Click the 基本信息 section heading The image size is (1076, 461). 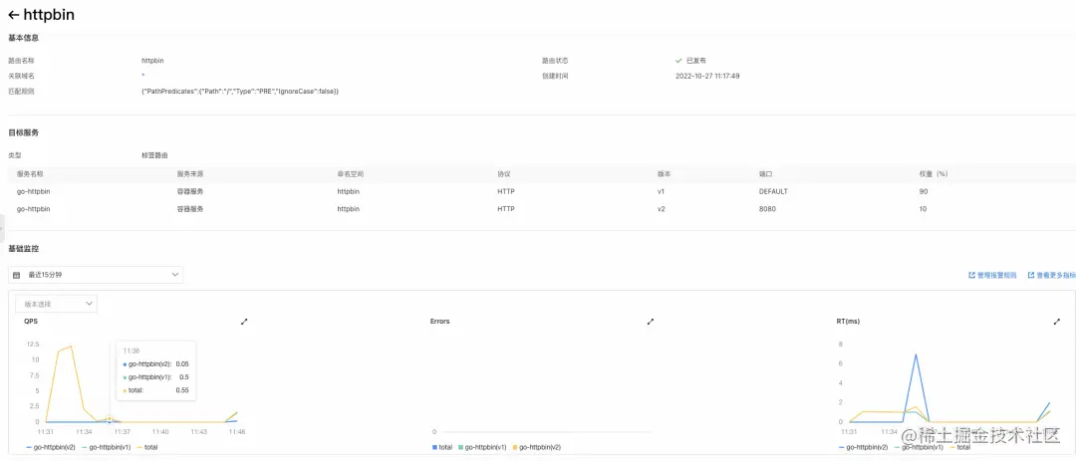point(23,38)
